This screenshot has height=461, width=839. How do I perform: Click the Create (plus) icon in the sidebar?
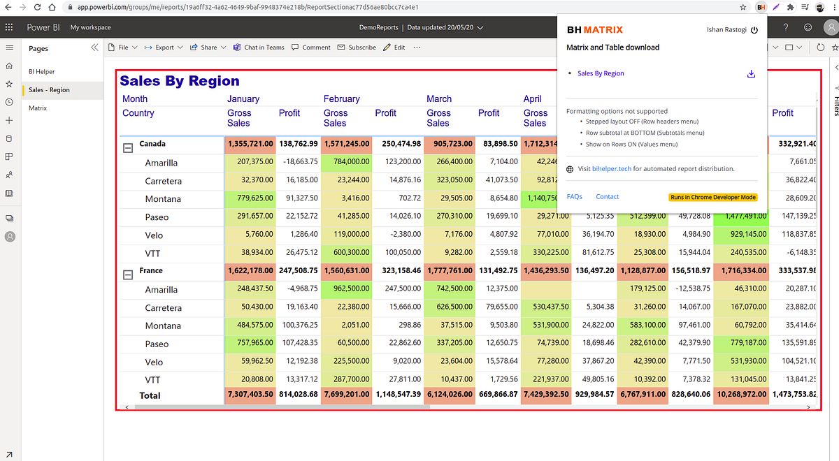tap(10, 122)
